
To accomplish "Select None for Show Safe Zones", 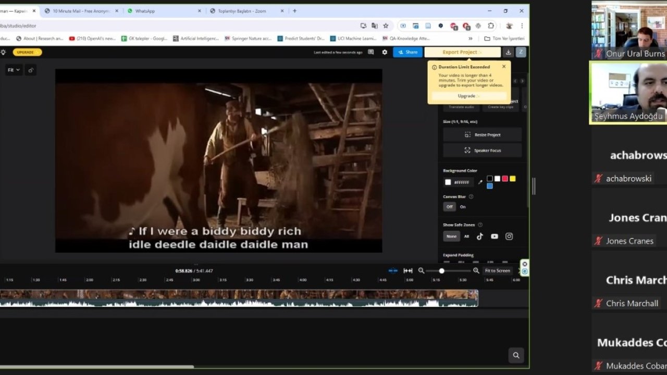I will [x=451, y=236].
